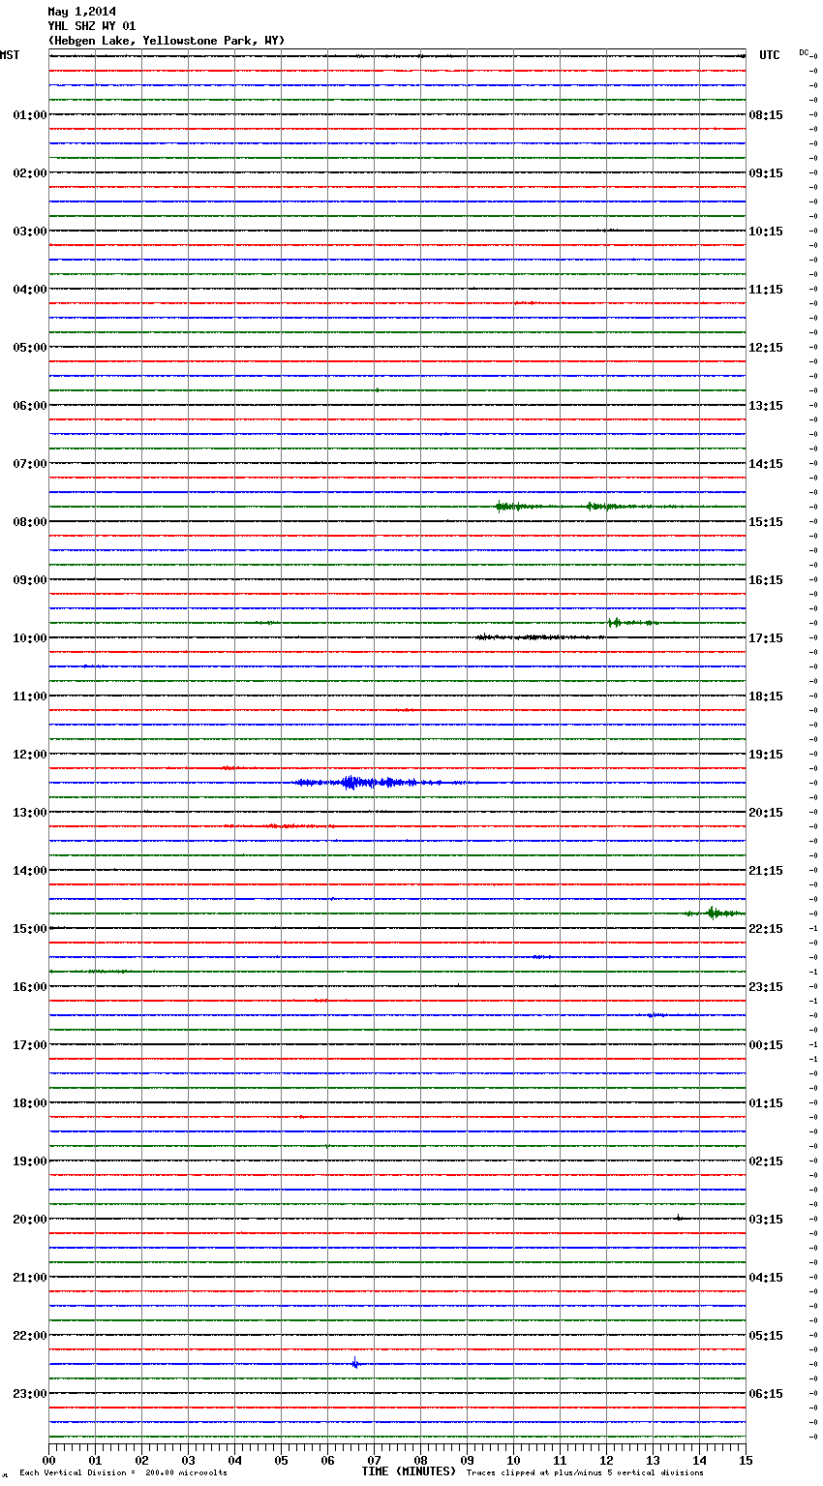
Task: Click the 10:15 UTC time label
Action: 766,232
